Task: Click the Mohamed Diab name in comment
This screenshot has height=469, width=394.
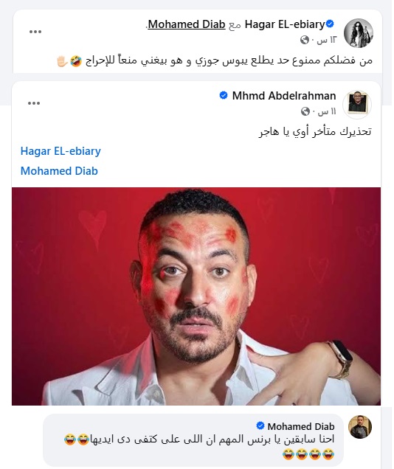Action: (x=300, y=426)
